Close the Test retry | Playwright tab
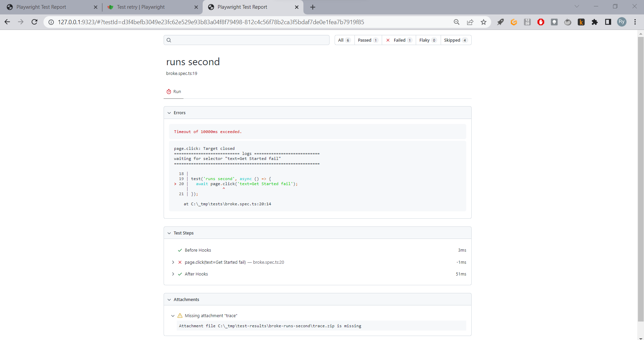The image size is (644, 340). tap(196, 7)
